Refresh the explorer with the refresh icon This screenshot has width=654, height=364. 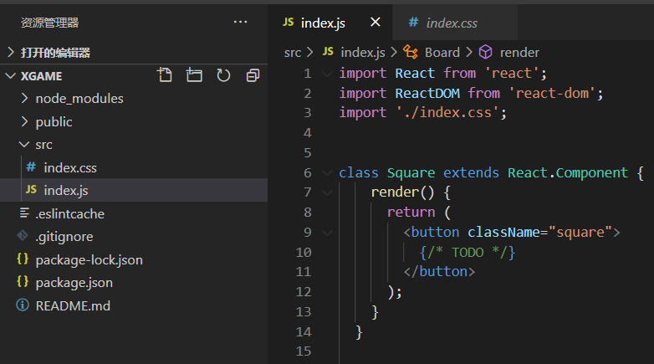point(223,75)
